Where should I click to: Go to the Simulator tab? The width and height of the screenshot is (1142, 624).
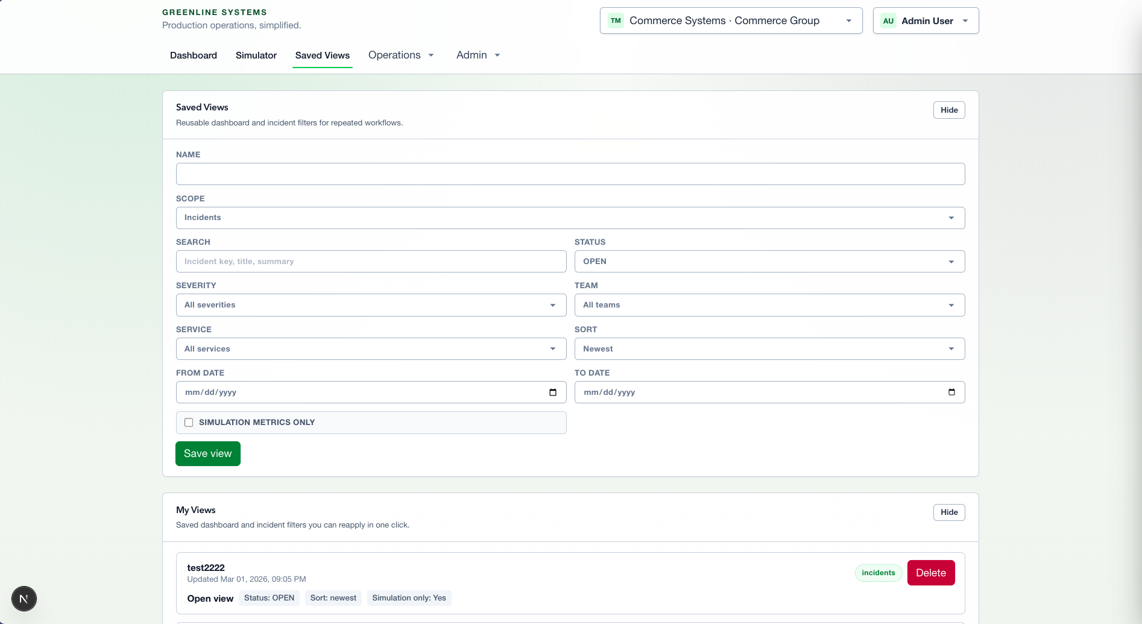pyautogui.click(x=256, y=55)
